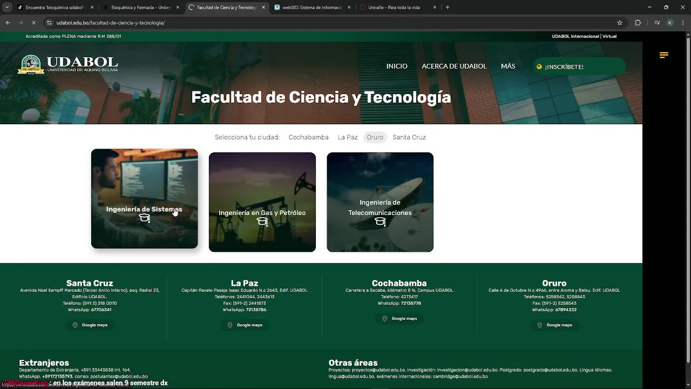Click the Oruro WhatsApp number 67894332
The height and width of the screenshot is (389, 691).
[x=566, y=310]
